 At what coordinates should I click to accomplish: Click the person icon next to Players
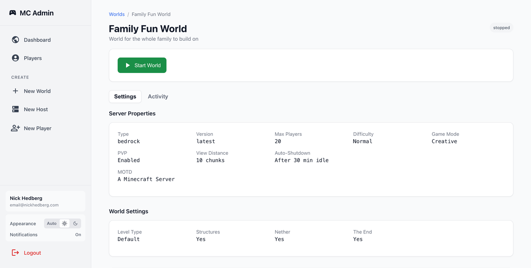[15, 57]
